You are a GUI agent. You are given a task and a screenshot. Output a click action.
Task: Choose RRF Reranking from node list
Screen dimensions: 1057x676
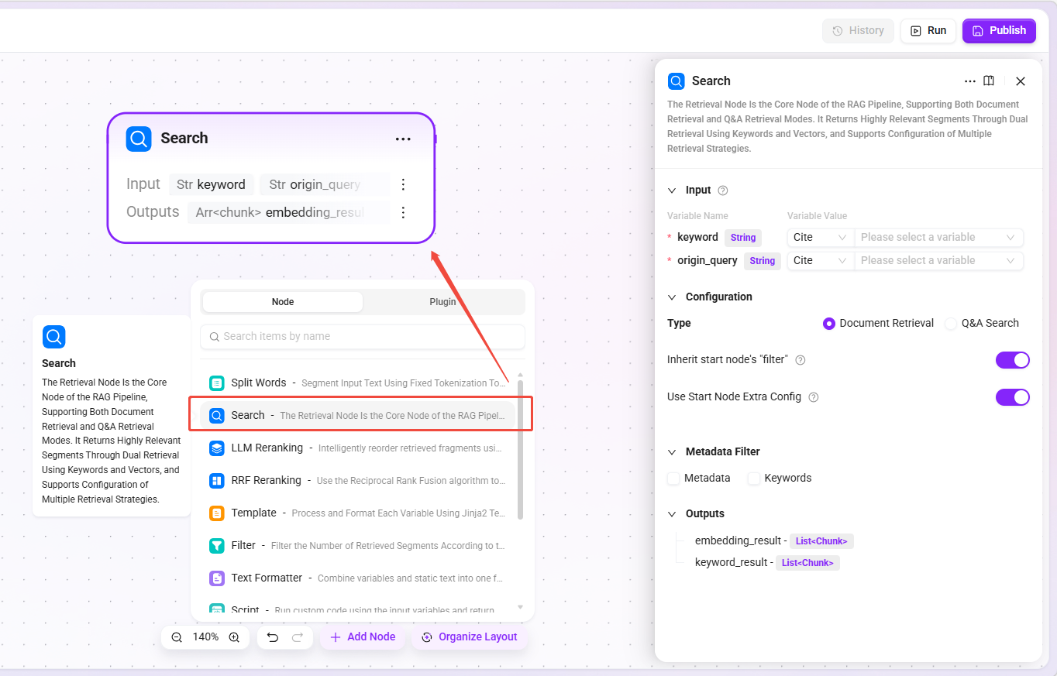(x=358, y=480)
